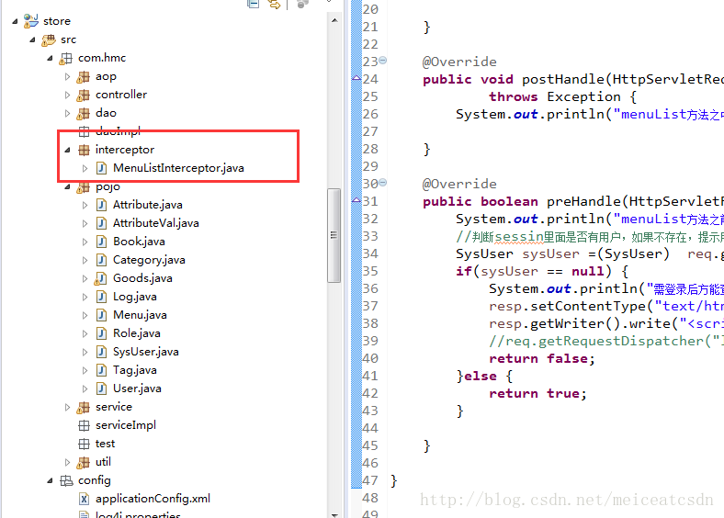The width and height of the screenshot is (724, 518).
Task: Collapse the pojo package arrow
Action: (67, 187)
